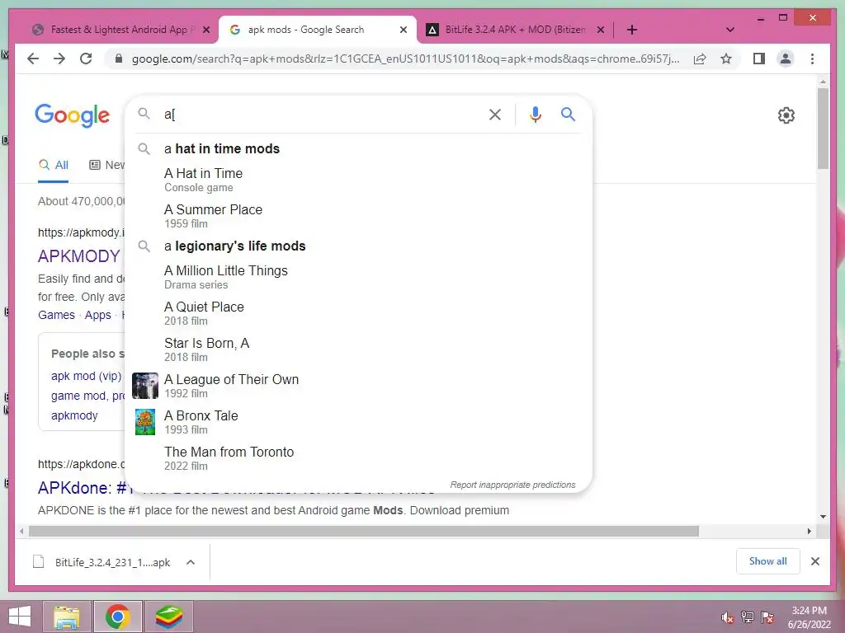Click 'apkmody' related search link
The height and width of the screenshot is (633, 845).
(x=74, y=415)
